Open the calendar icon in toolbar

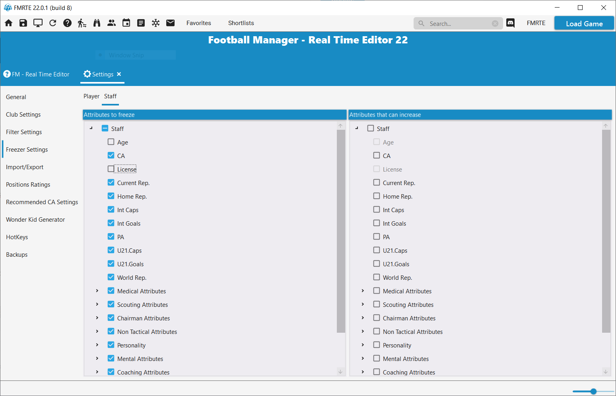(126, 23)
